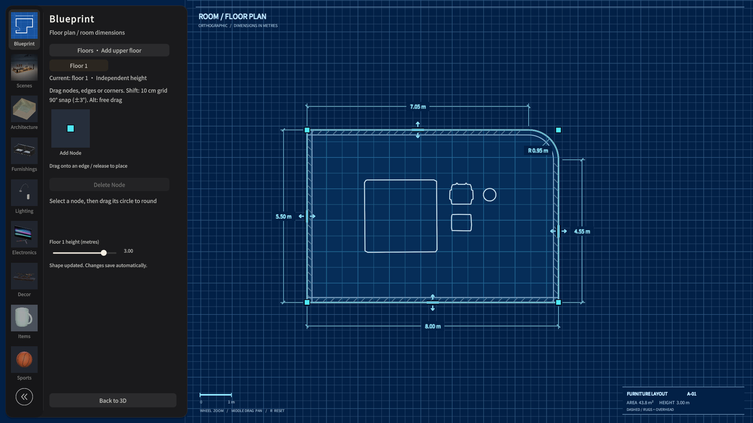Open the Architecture category
This screenshot has width=753, height=423.
(24, 113)
